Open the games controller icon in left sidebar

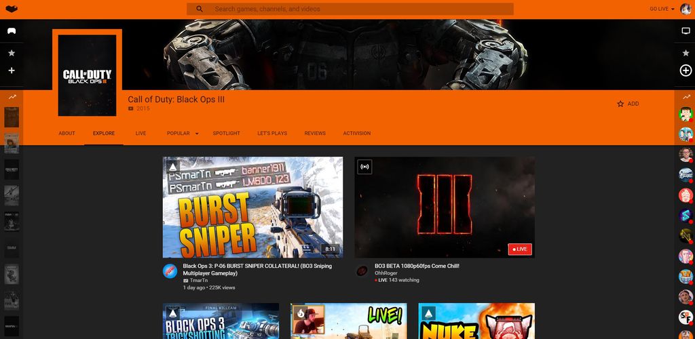click(x=12, y=31)
